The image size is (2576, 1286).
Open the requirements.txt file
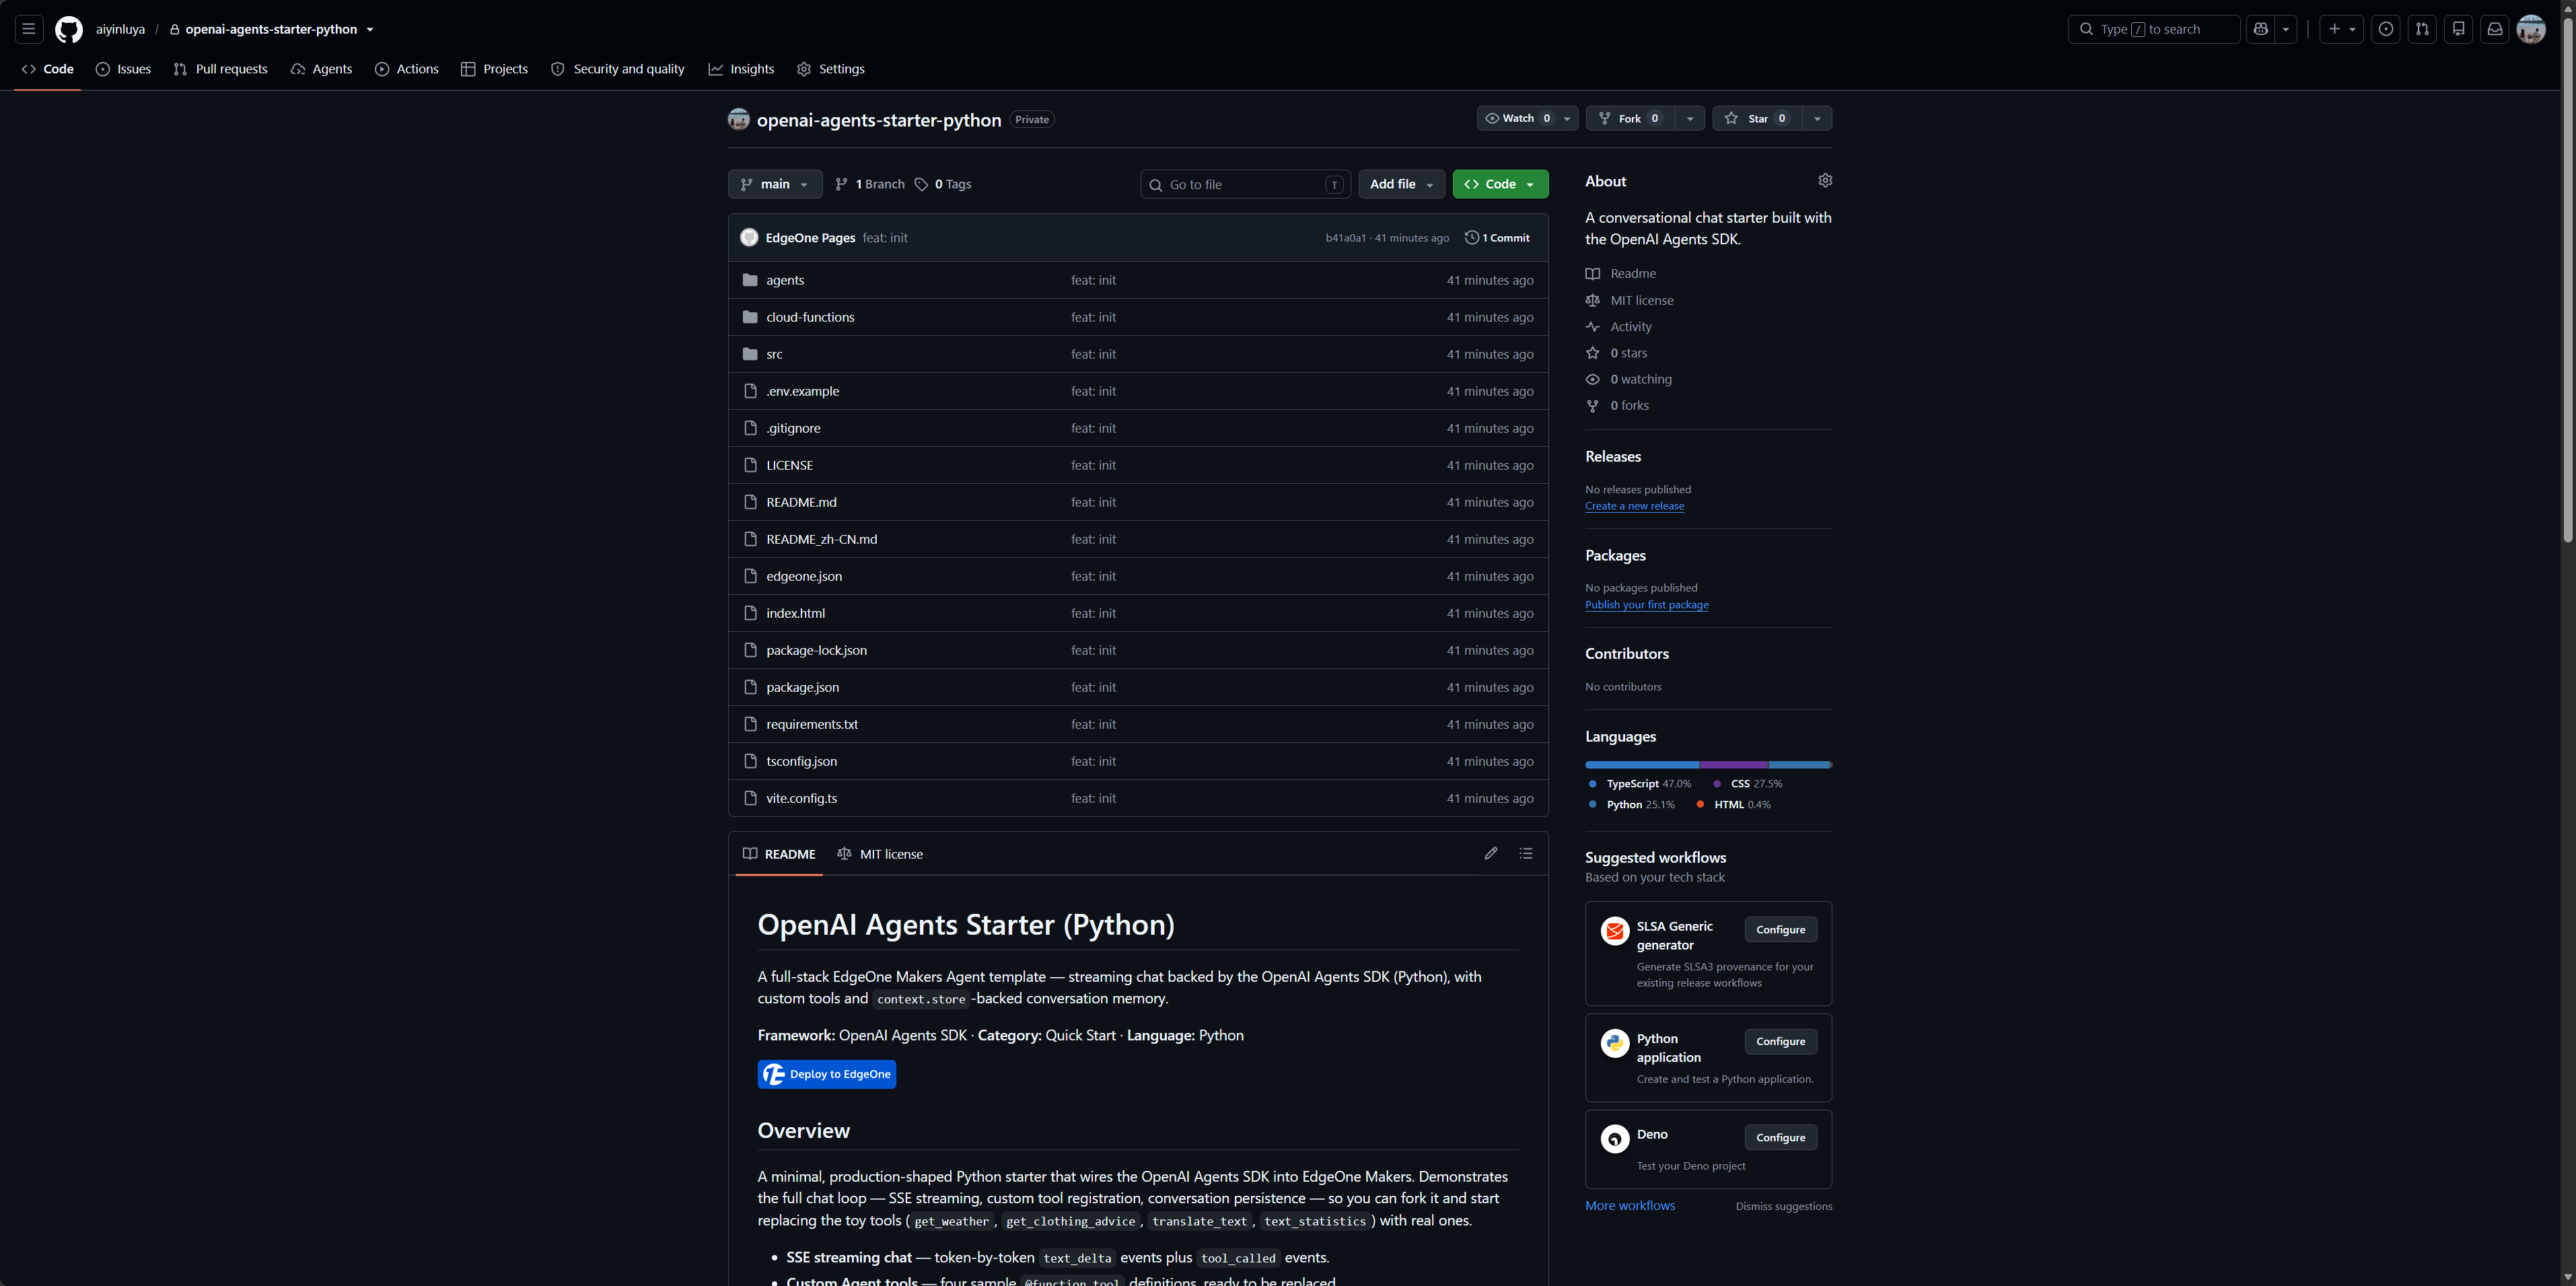click(x=812, y=724)
